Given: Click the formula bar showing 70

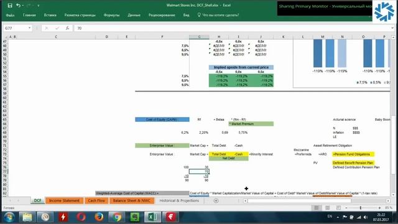Looking at the screenshot, I should (232, 28).
